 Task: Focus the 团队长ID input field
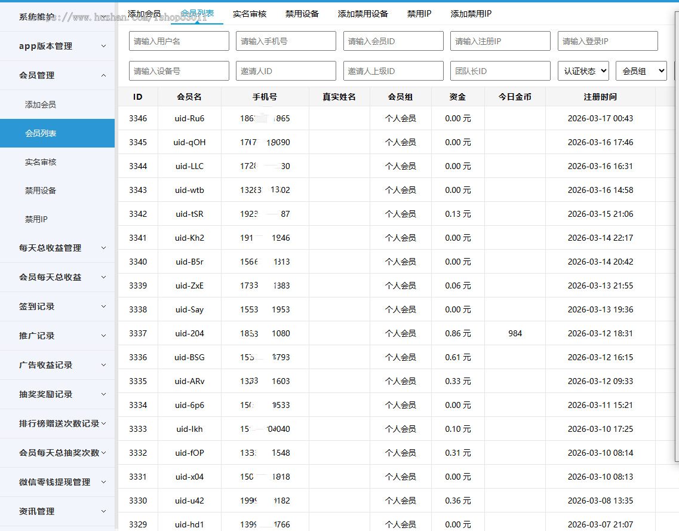500,71
